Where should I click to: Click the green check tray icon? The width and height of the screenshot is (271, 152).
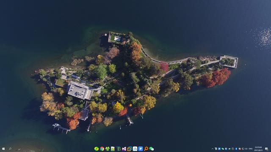pyautogui.click(x=230, y=149)
